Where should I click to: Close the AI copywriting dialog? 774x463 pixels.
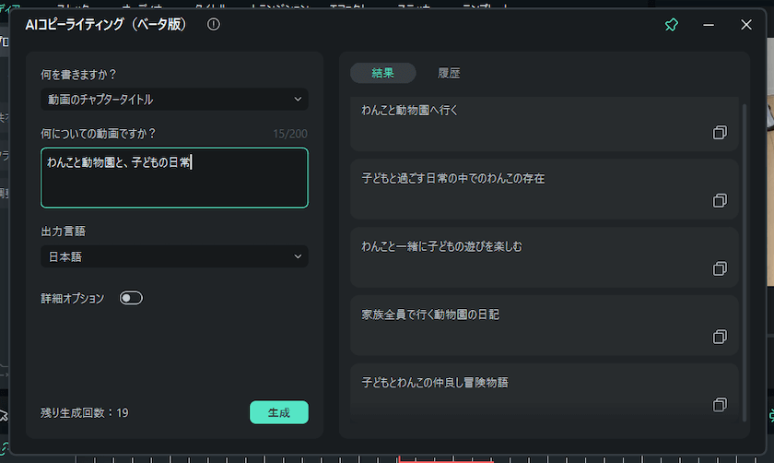tap(746, 25)
